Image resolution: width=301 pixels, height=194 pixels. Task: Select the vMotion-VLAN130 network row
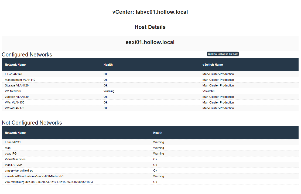click(x=17, y=97)
